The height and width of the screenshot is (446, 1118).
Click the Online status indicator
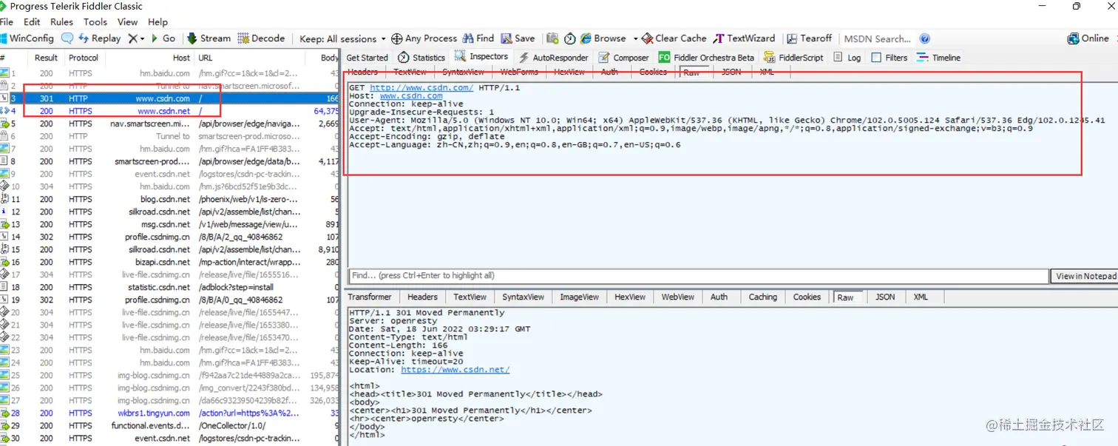pyautogui.click(x=1088, y=38)
